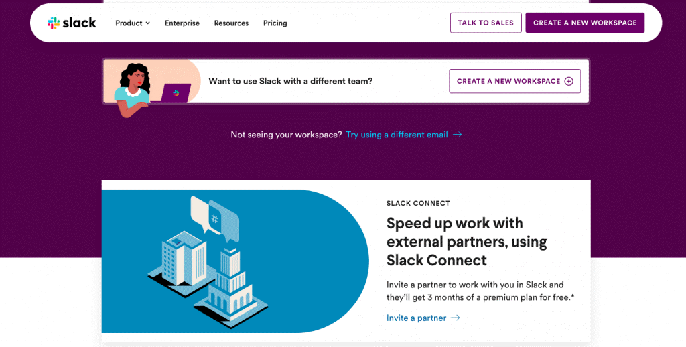Click the plus circle icon in workspace button
Screen dimensions: 686x347
click(x=569, y=81)
